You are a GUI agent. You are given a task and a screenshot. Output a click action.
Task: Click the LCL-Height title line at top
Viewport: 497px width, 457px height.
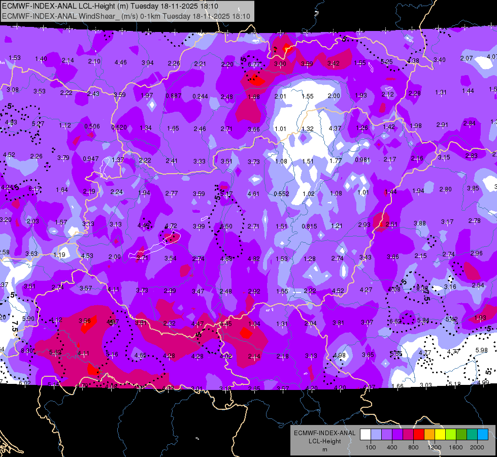click(x=110, y=6)
